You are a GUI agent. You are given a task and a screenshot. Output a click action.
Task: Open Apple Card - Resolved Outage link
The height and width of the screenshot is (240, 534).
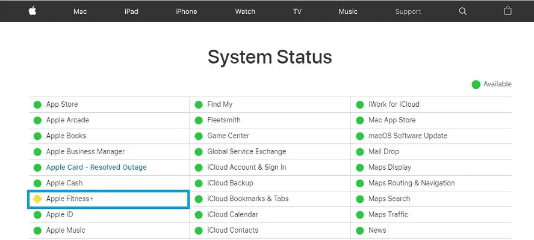point(96,167)
